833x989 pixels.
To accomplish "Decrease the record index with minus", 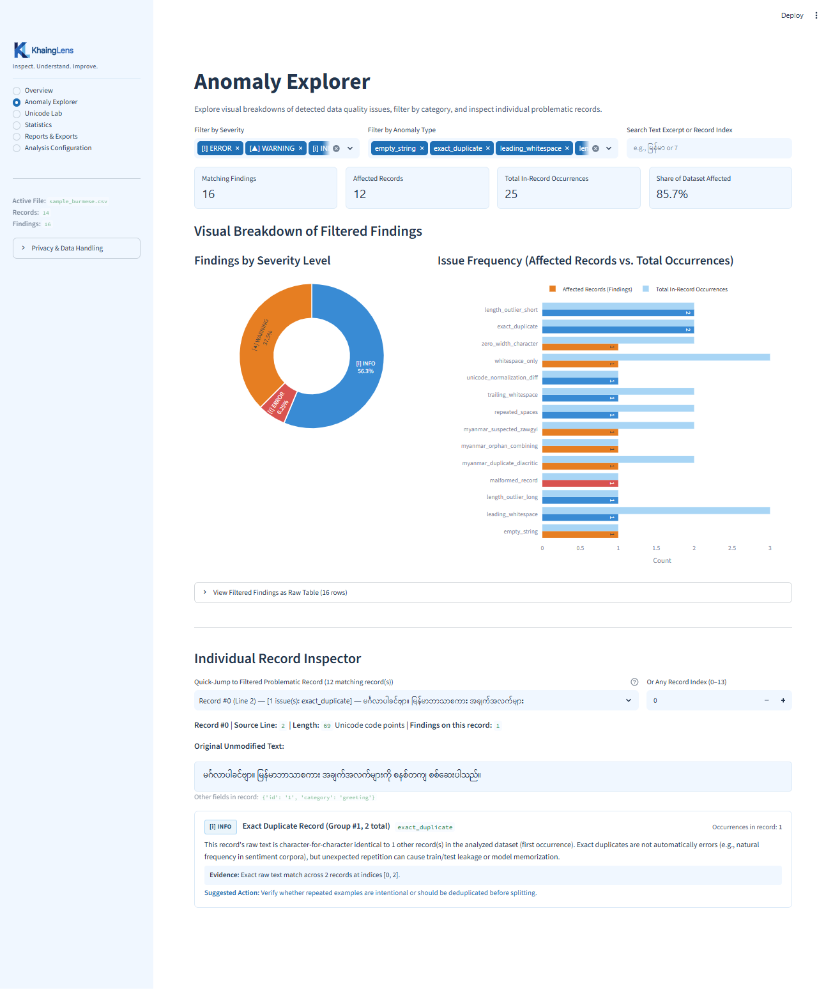I will [767, 700].
